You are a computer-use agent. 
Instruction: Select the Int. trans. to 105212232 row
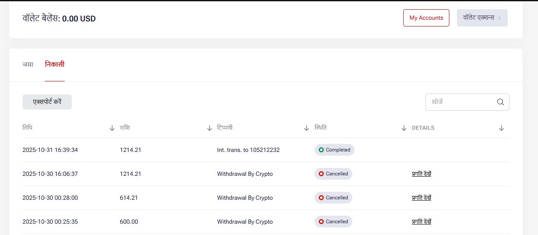tap(248, 150)
